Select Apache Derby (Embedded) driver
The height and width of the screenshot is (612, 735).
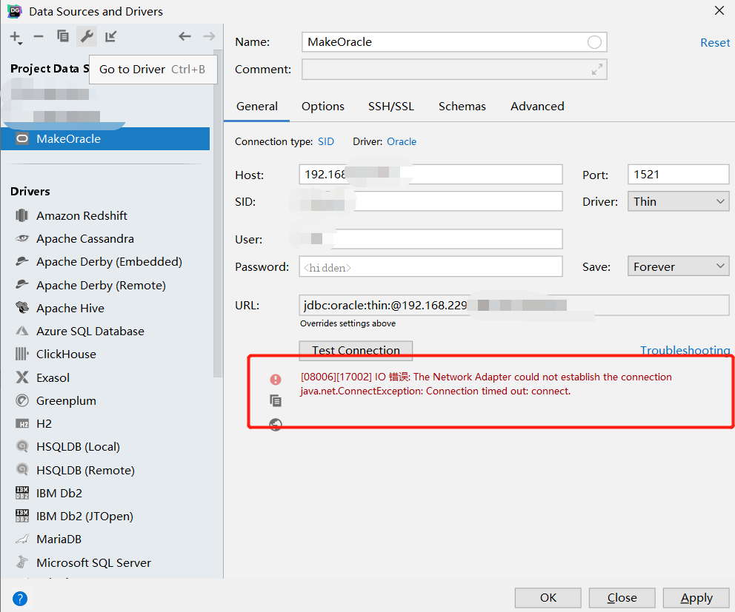(109, 262)
